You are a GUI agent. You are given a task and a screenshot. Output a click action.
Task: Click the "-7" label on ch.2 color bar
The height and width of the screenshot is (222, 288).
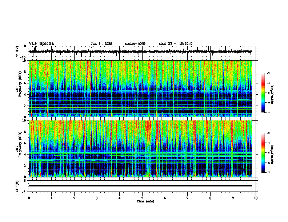268,172
